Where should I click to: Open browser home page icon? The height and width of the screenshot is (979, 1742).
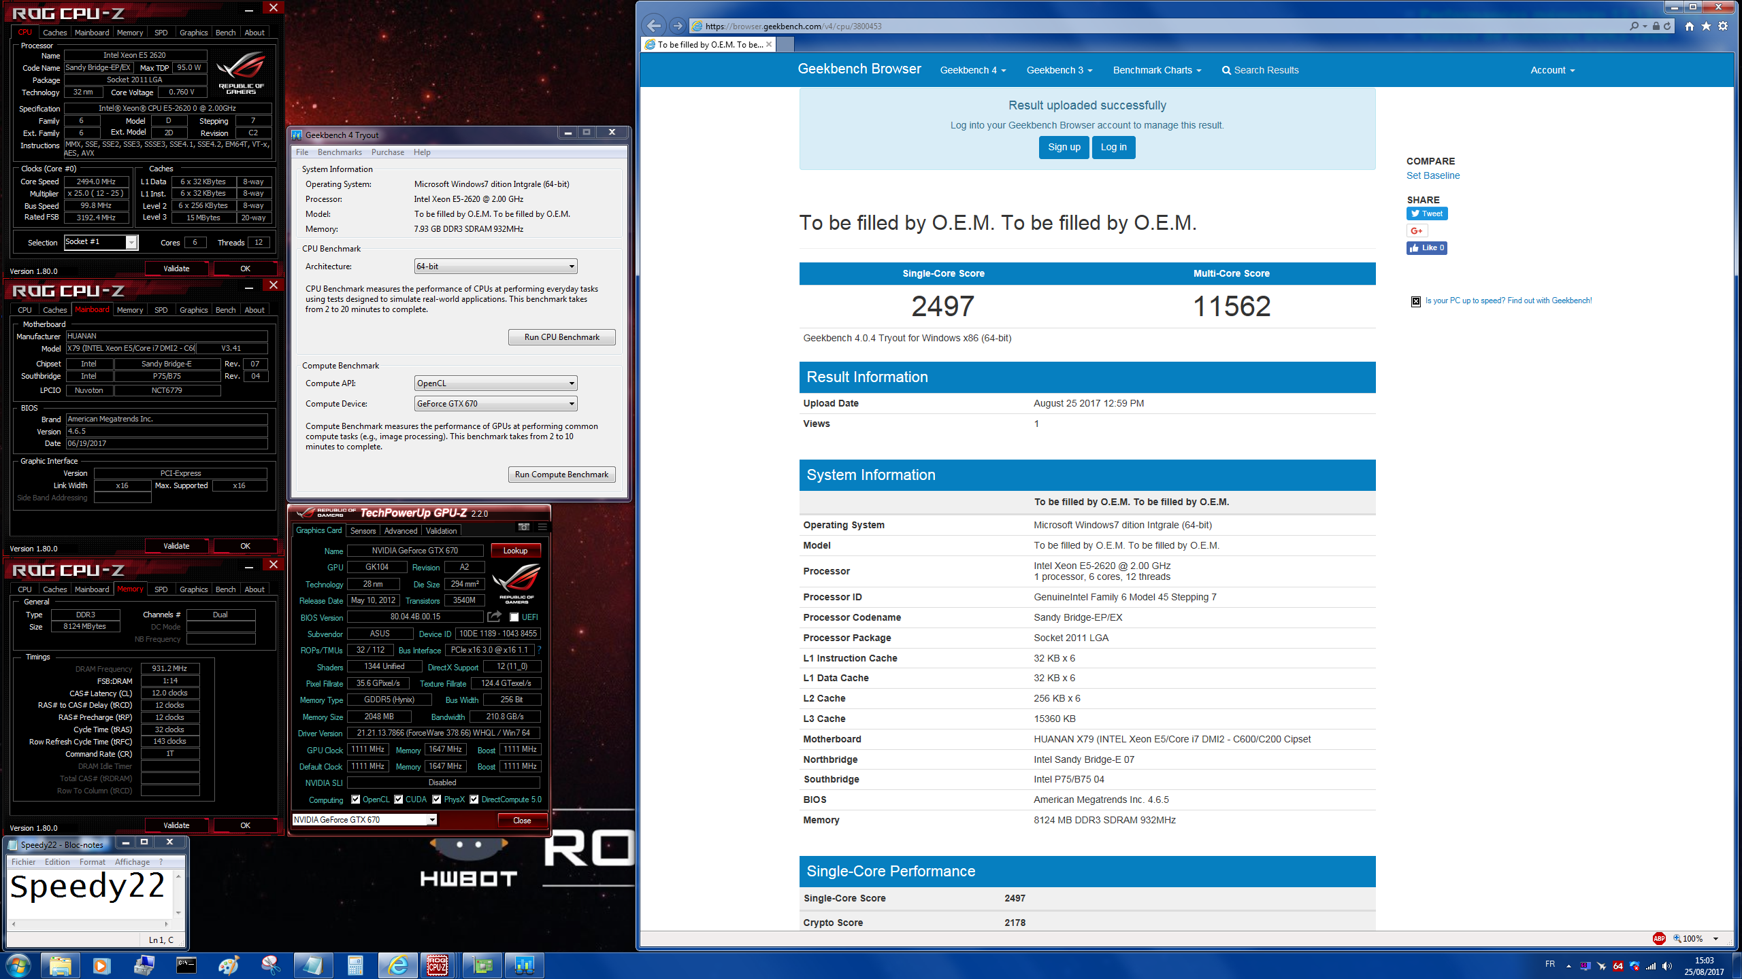tap(1690, 26)
